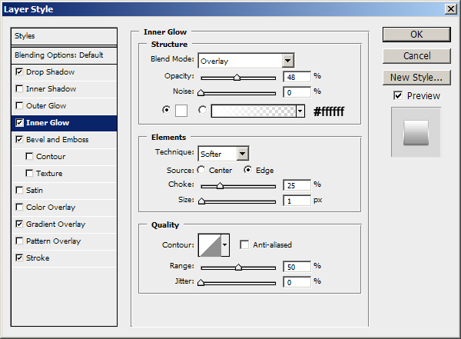Enable the Contour sub-option checkbox
This screenshot has height=339, width=461.
point(29,156)
